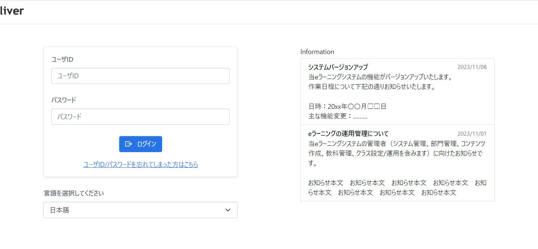Click the 2023/11/08 notice date
The image size is (538, 249).
tap(472, 67)
